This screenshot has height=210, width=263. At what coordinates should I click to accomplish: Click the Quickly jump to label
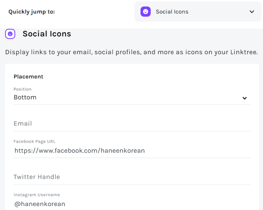(x=32, y=12)
